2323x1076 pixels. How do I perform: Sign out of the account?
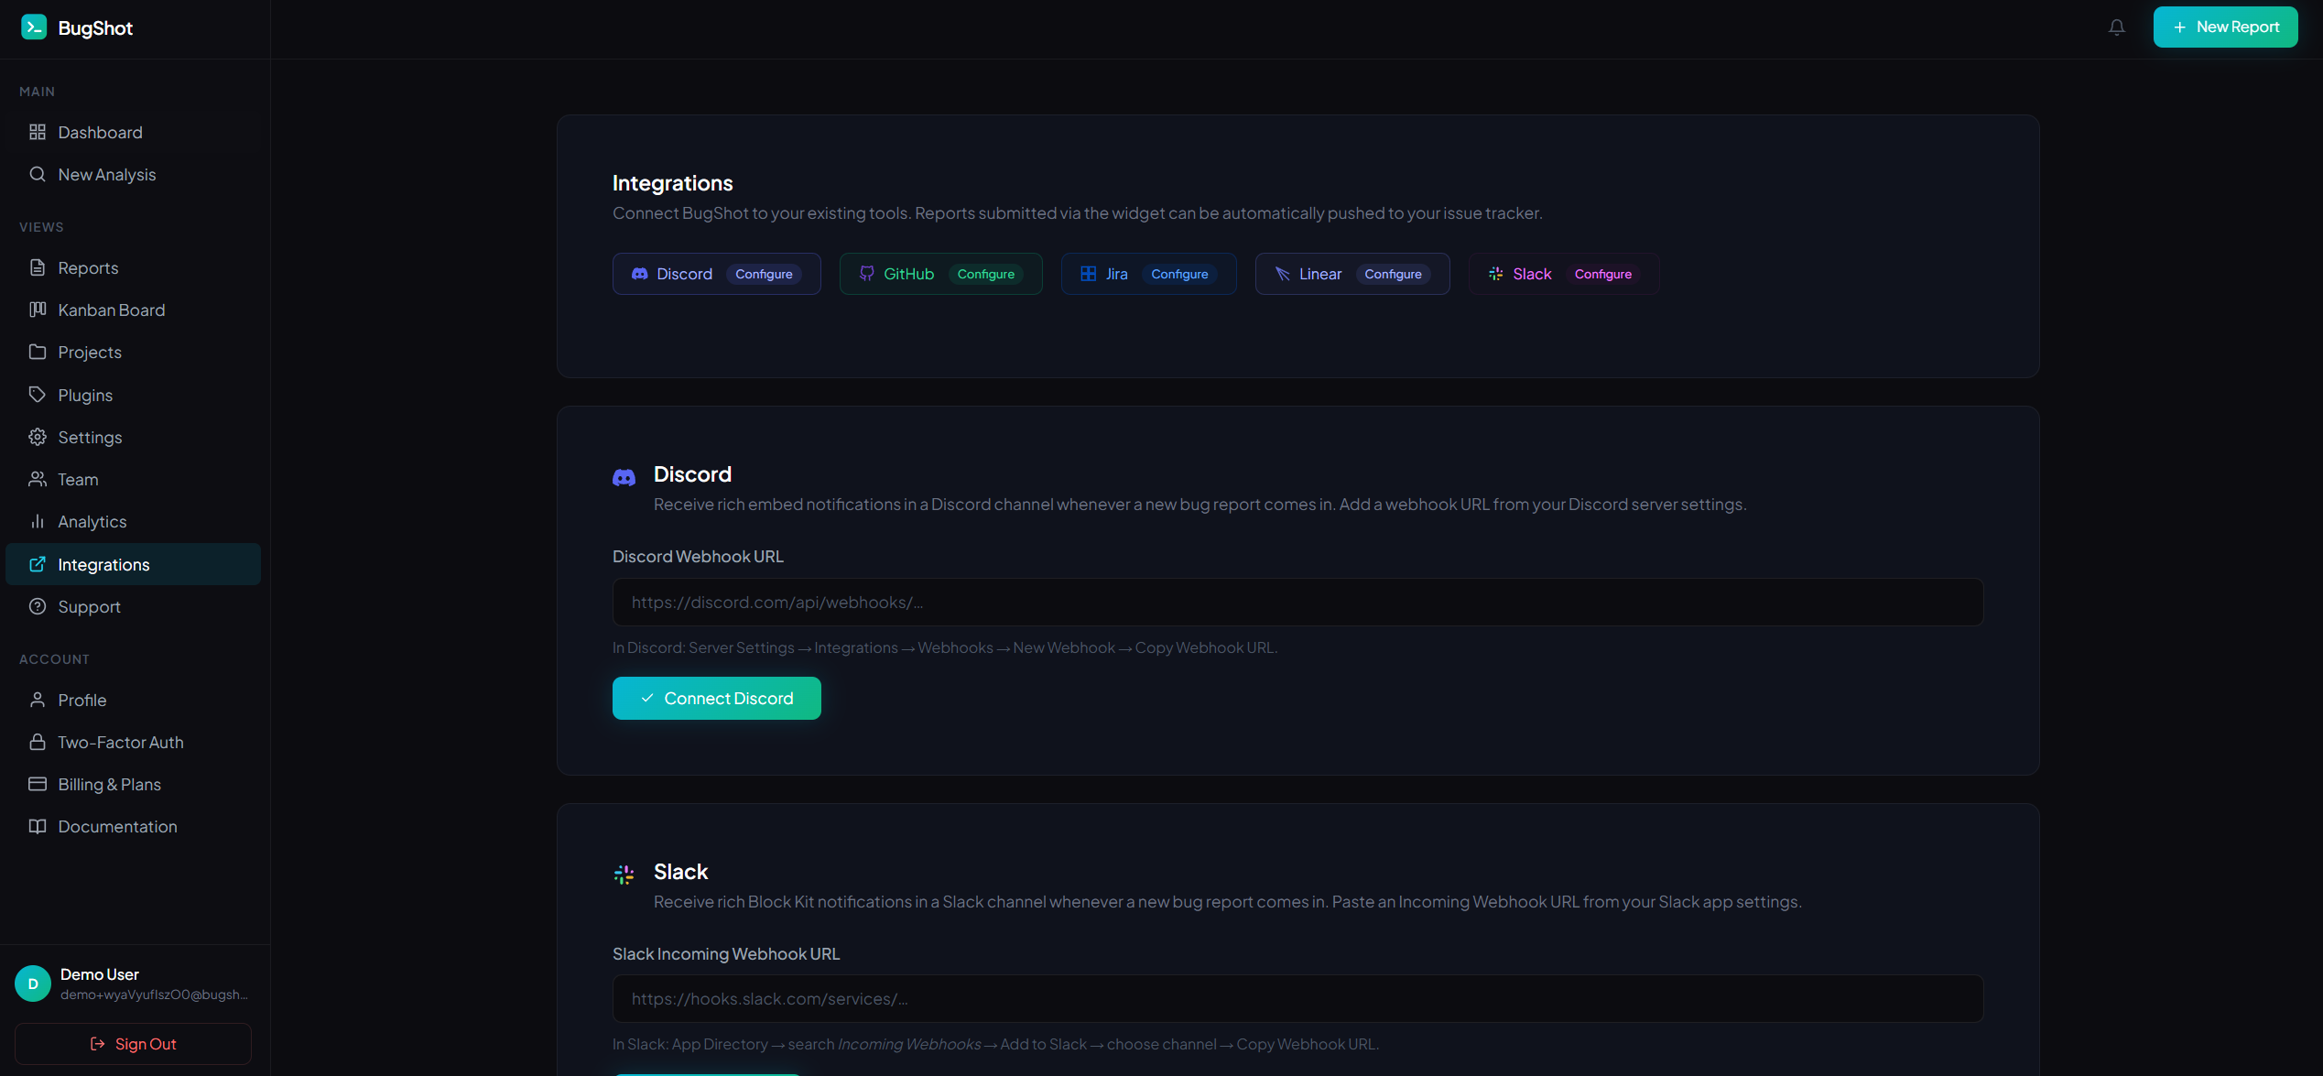134,1044
